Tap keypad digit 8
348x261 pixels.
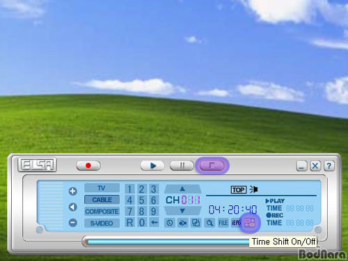pos(141,211)
